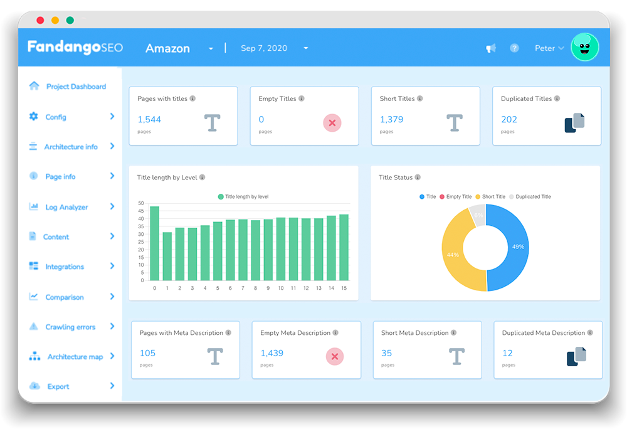The image size is (627, 439).
Task: Click the Architecture info list icon
Action: click(33, 146)
